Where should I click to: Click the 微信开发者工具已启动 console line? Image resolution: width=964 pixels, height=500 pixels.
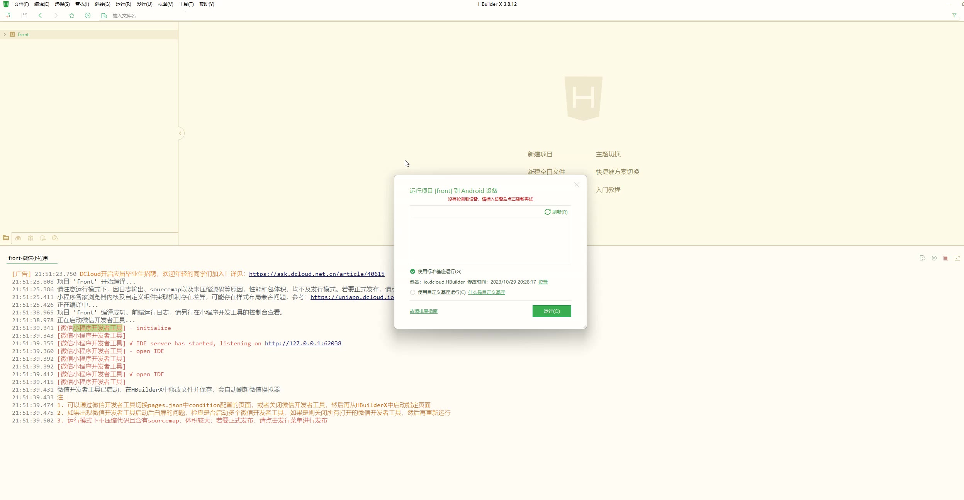click(x=146, y=390)
